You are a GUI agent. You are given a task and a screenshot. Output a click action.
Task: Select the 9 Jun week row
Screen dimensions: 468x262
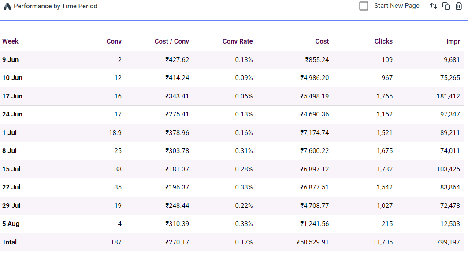11,60
